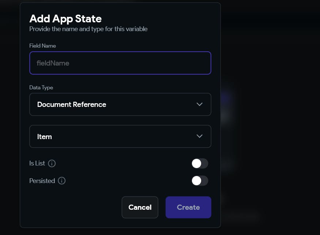This screenshot has width=320, height=235.
Task: Focus the fieldName input box
Action: point(120,63)
